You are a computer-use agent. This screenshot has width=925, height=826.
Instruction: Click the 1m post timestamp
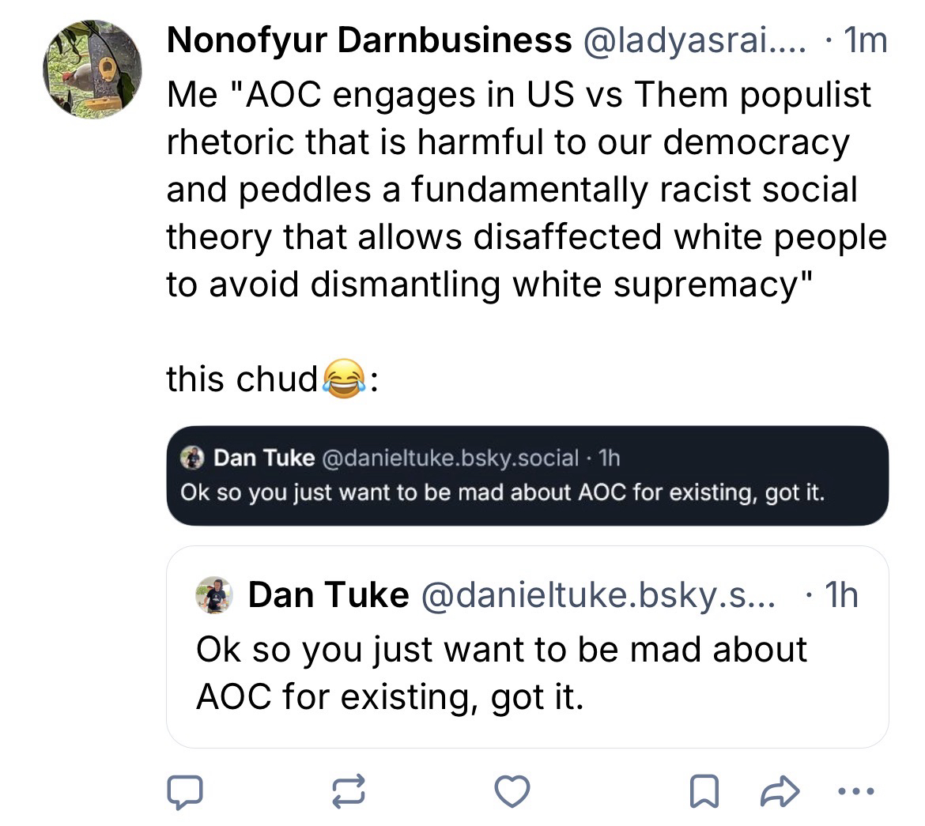pyautogui.click(x=866, y=40)
